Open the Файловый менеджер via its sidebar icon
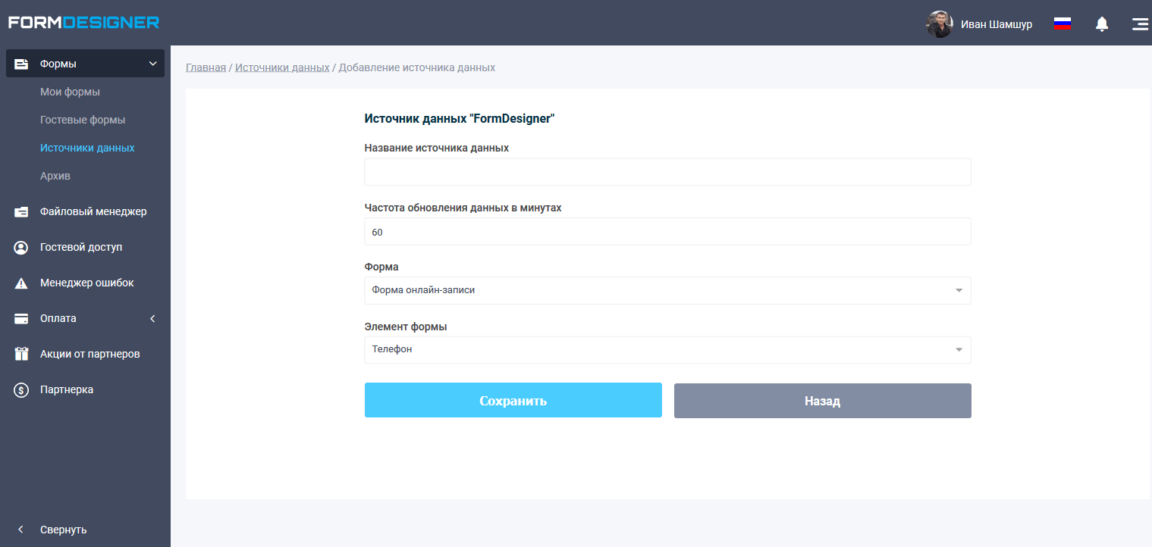The image size is (1152, 547). [20, 211]
